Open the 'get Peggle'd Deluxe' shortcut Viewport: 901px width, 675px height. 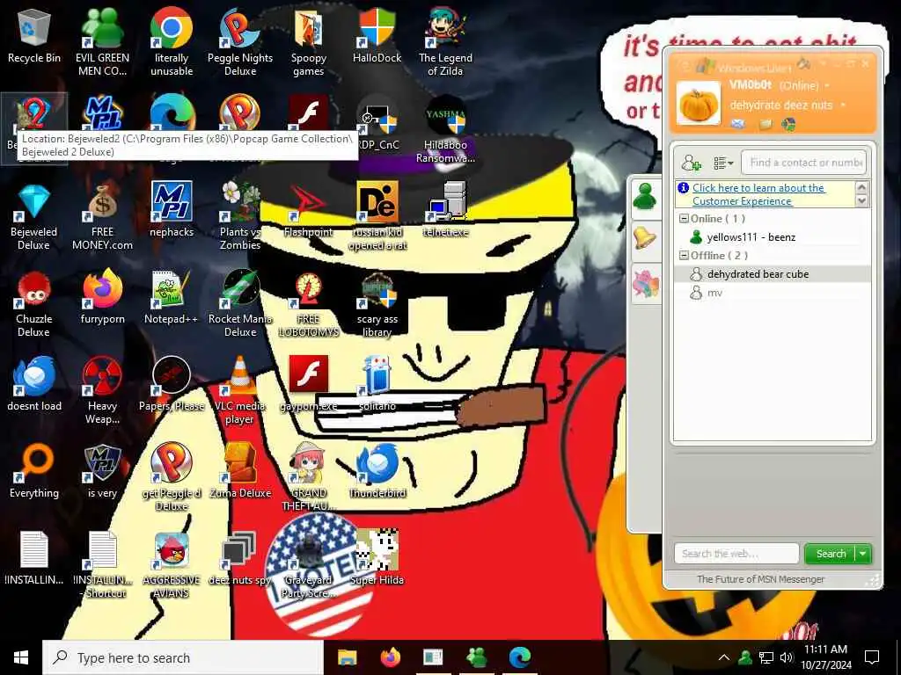(172, 479)
